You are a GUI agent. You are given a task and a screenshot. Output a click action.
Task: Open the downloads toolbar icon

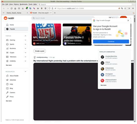pos(23,8)
